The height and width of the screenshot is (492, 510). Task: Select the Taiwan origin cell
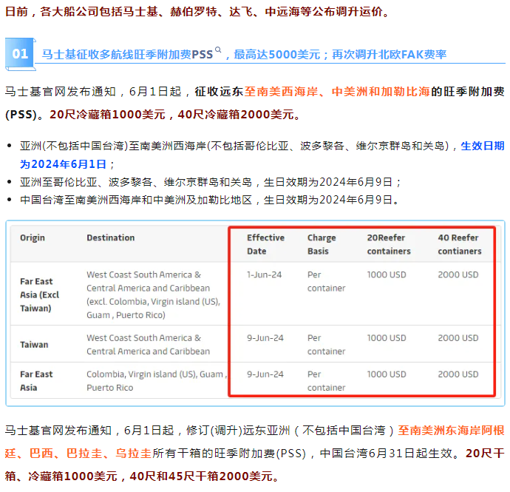click(34, 345)
